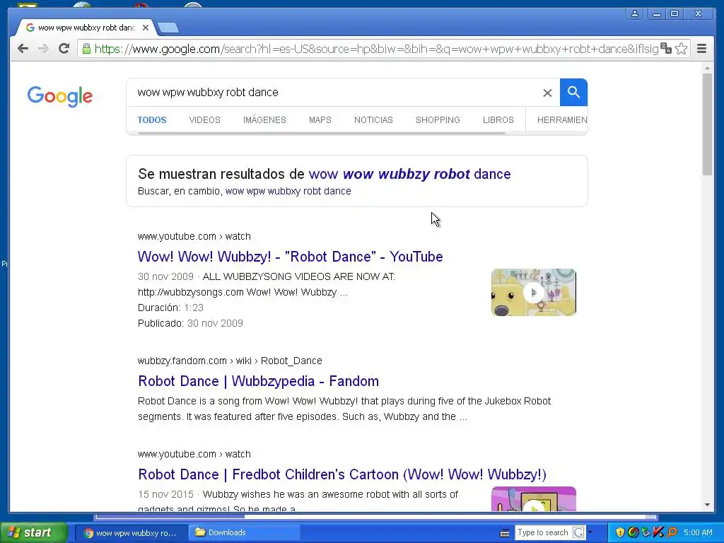Image resolution: width=724 pixels, height=543 pixels.
Task: Open the Chrome hamburger menu
Action: (x=701, y=49)
